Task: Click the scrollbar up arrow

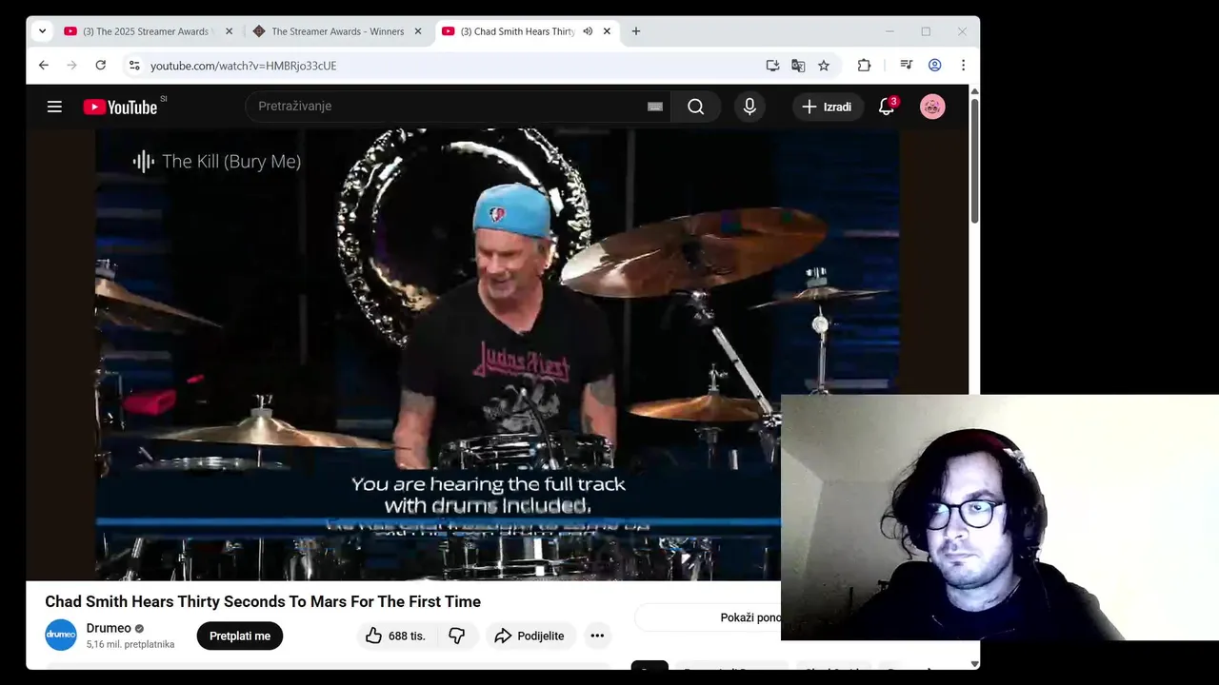Action: pyautogui.click(x=974, y=90)
